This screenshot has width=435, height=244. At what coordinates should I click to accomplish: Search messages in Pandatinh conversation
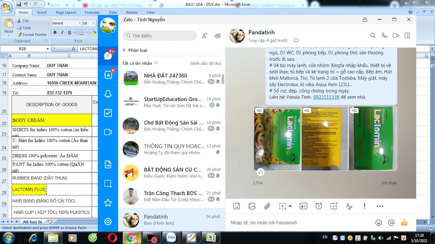tap(373, 36)
